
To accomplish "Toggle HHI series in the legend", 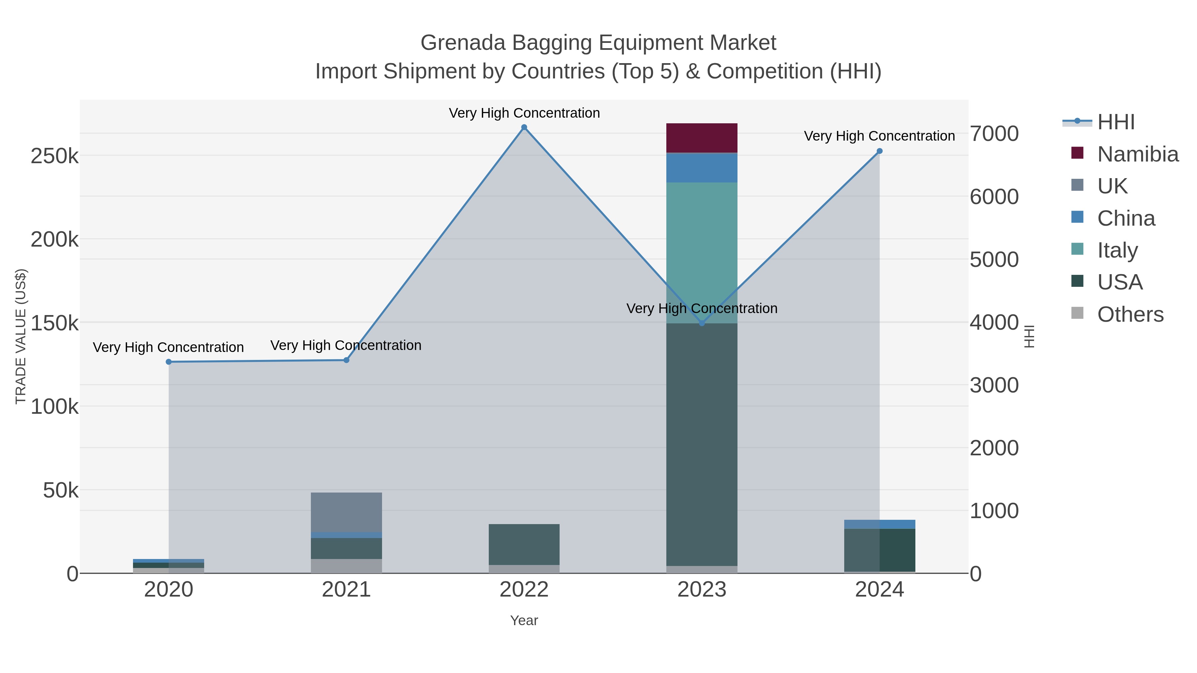I will tap(1099, 122).
